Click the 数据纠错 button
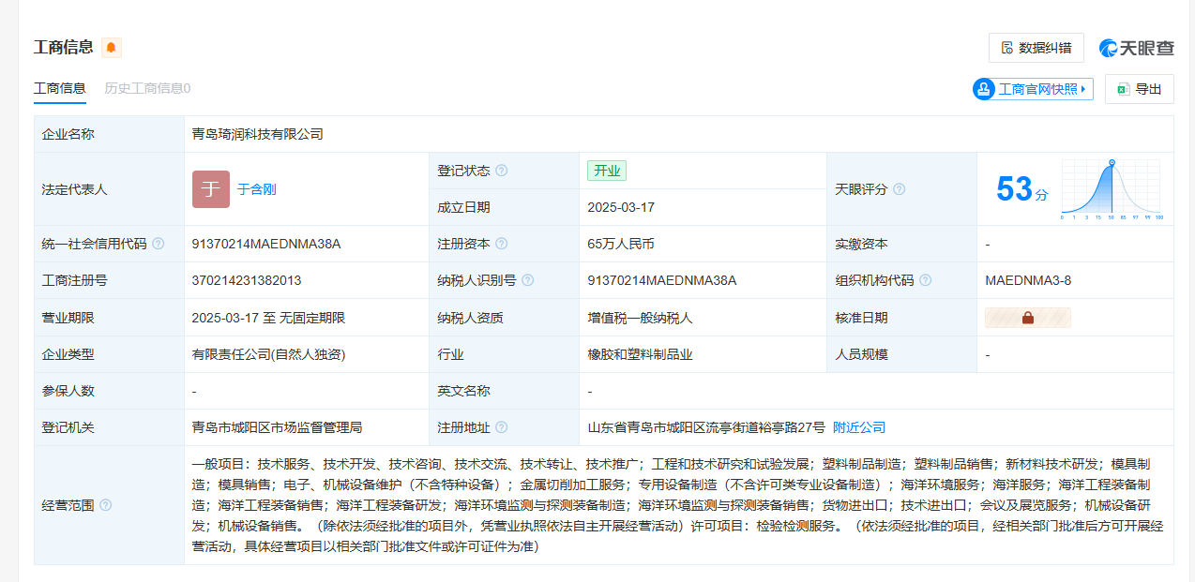Viewport: 1195px width, 582px height. click(x=1036, y=48)
